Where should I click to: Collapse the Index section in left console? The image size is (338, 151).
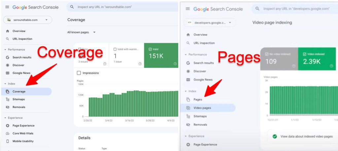coord(5,84)
